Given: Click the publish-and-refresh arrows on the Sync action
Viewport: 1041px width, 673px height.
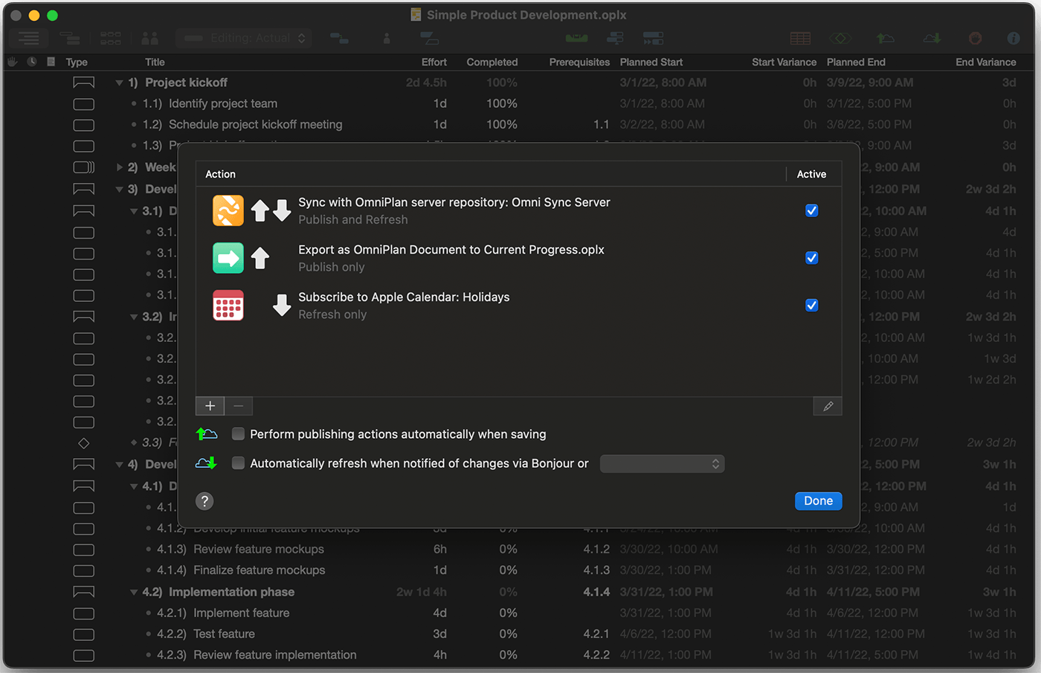Looking at the screenshot, I should click(271, 210).
